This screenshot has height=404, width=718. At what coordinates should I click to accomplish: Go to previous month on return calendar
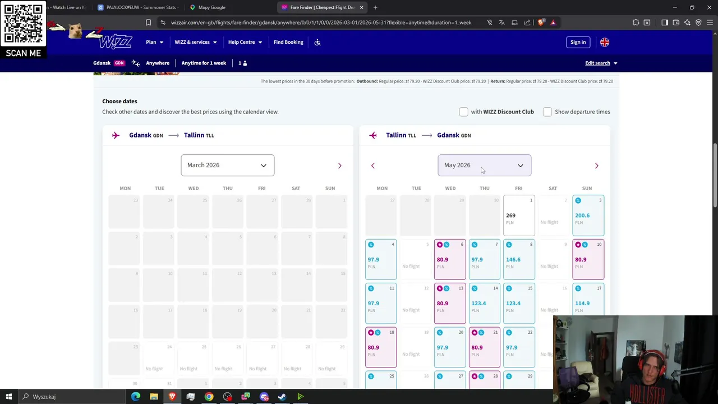coord(373,166)
